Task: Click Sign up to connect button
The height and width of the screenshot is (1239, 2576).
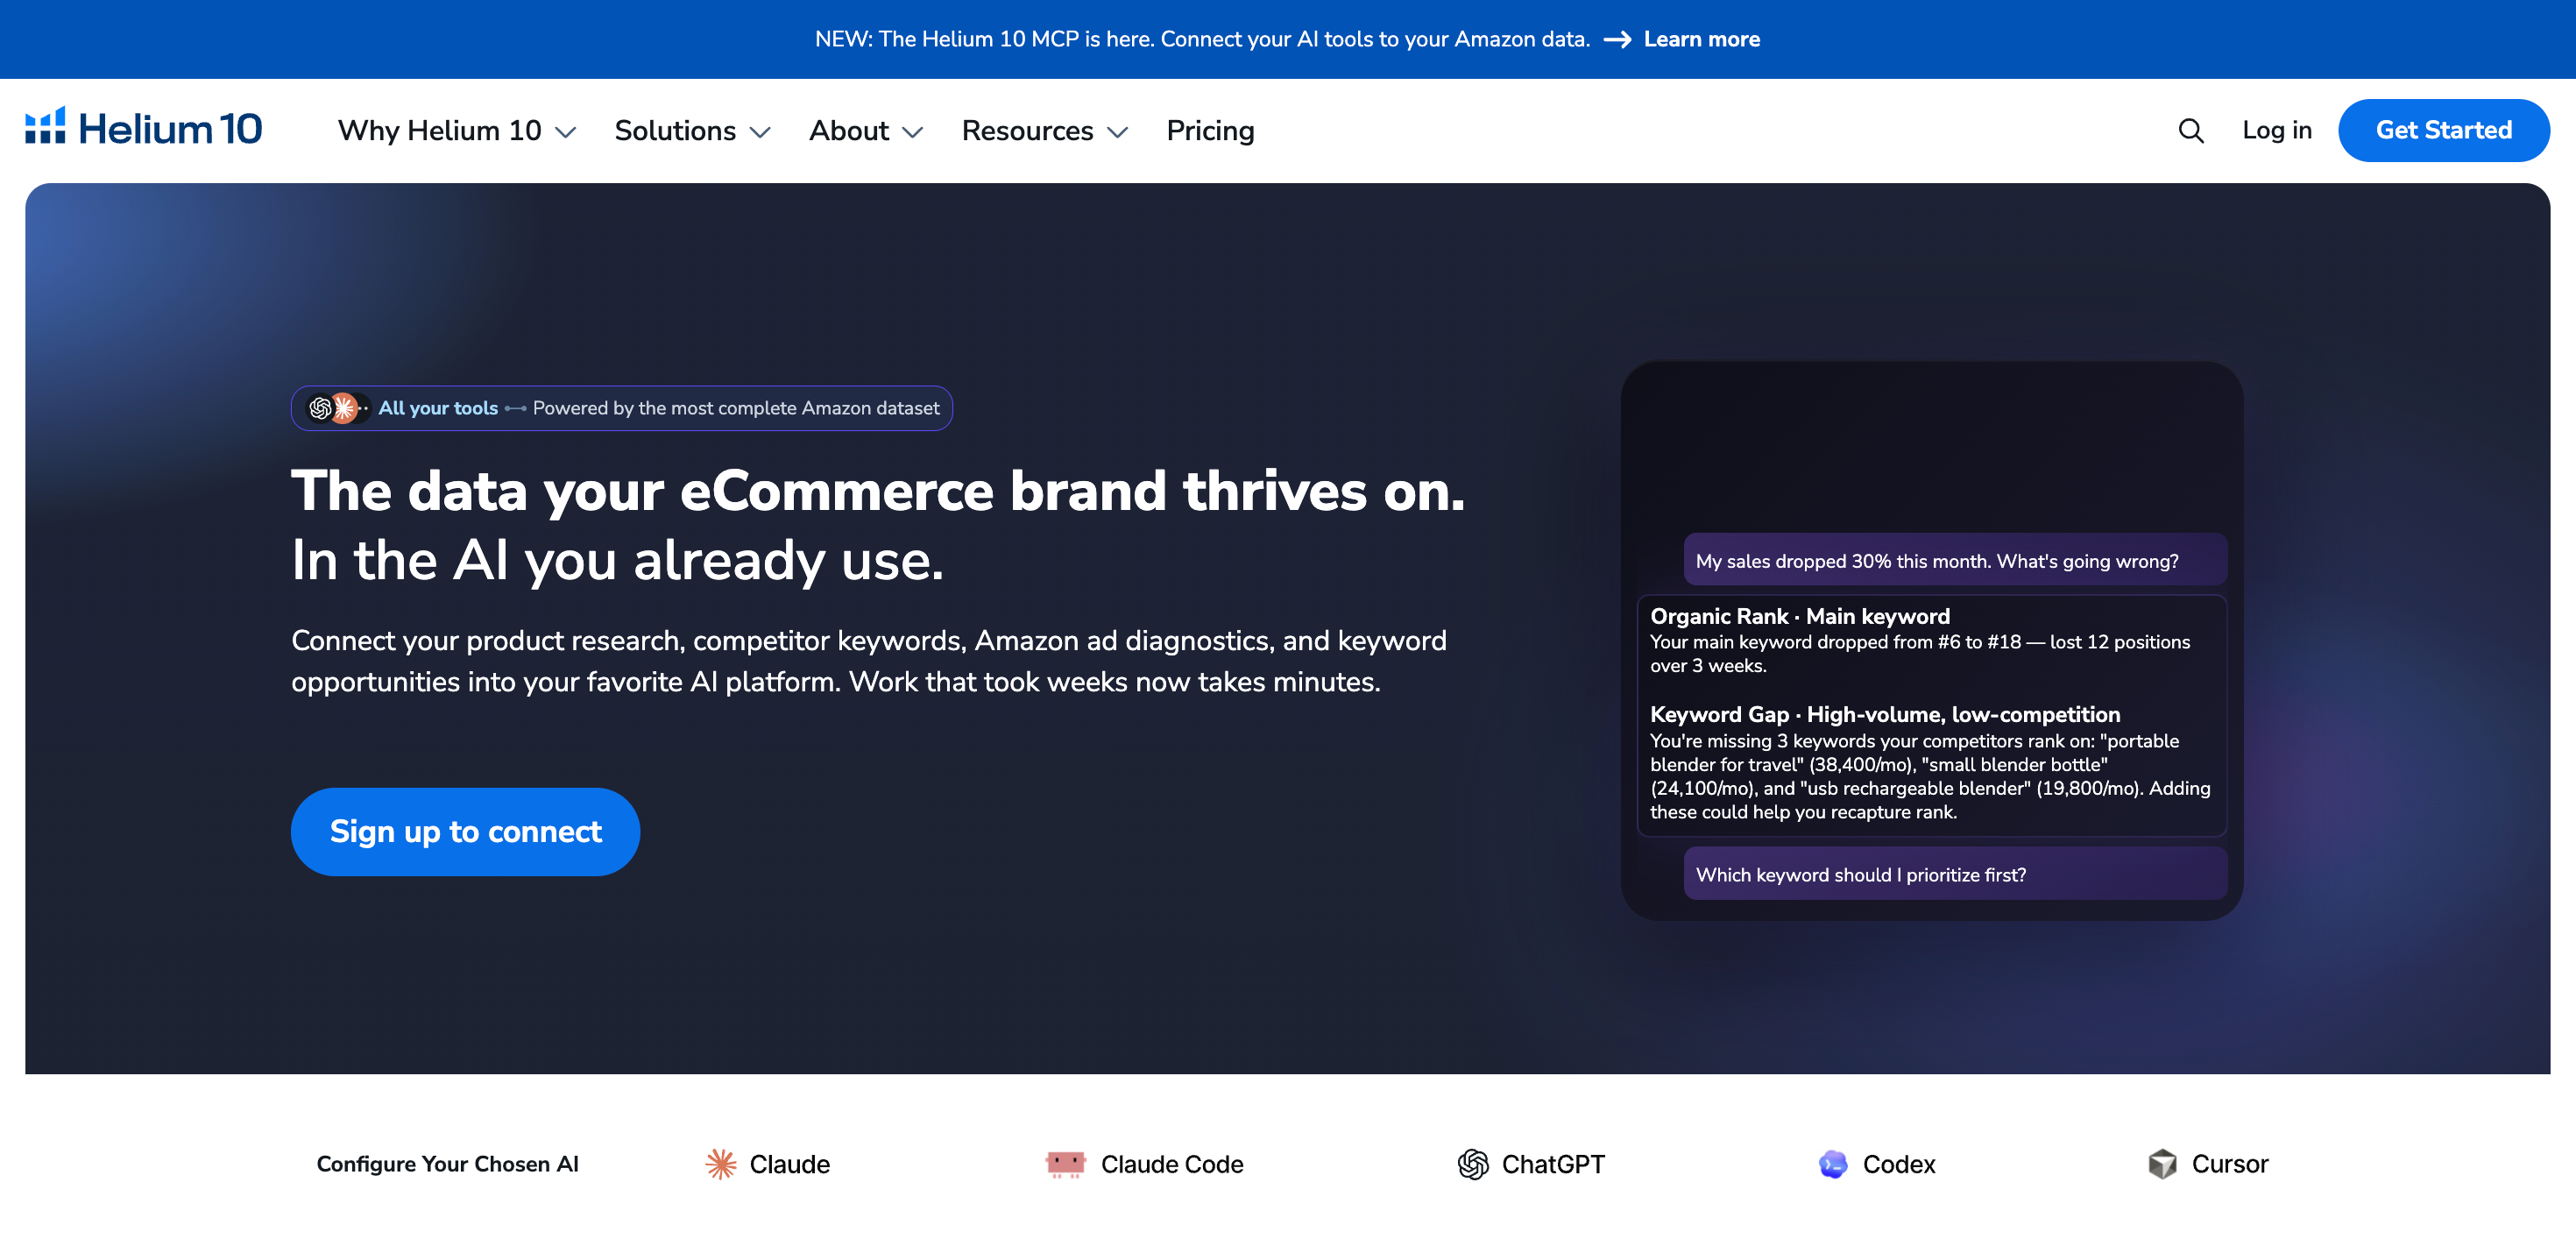Action: [x=465, y=831]
